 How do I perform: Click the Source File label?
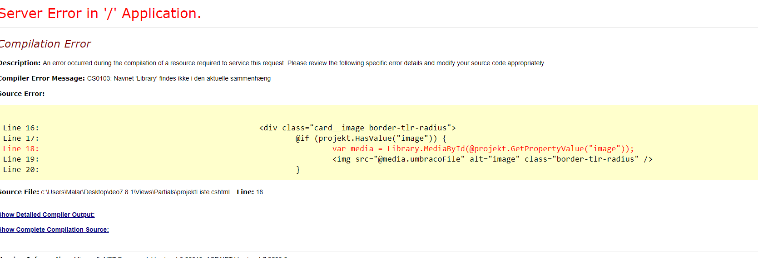(x=20, y=192)
